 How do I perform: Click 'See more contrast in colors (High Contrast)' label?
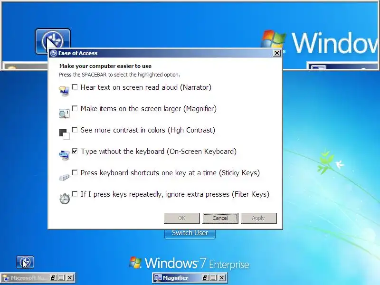point(148,130)
